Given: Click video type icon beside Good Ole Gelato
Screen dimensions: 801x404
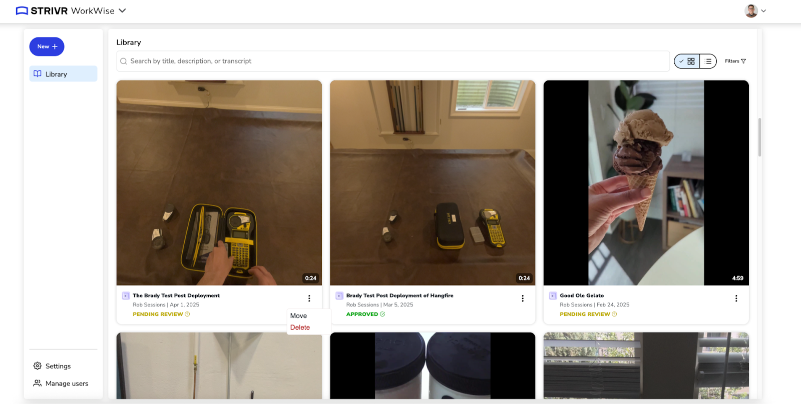Looking at the screenshot, I should [553, 296].
